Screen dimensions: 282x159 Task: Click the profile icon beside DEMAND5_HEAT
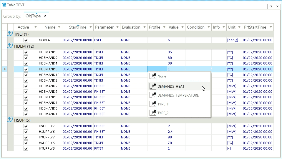tap(153, 86)
